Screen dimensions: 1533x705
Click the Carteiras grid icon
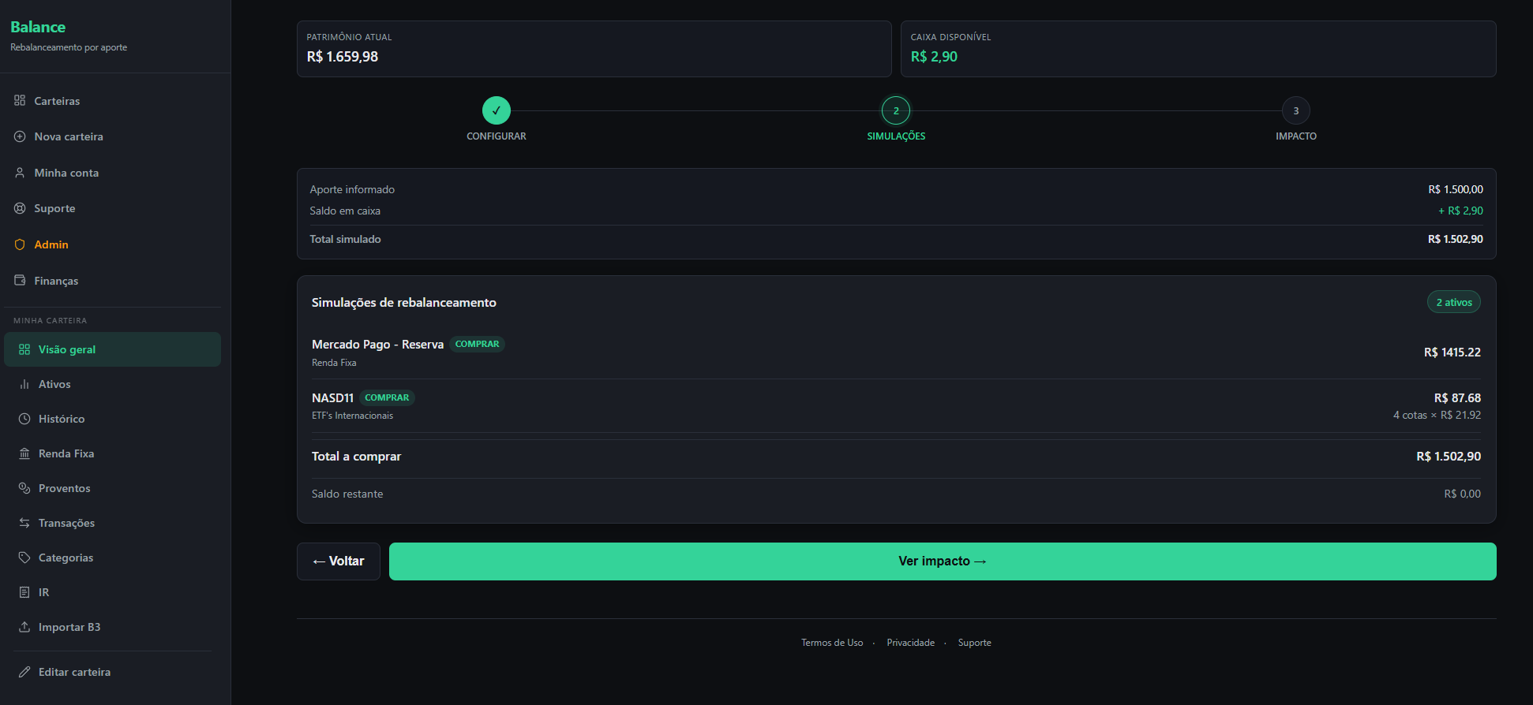coord(20,100)
